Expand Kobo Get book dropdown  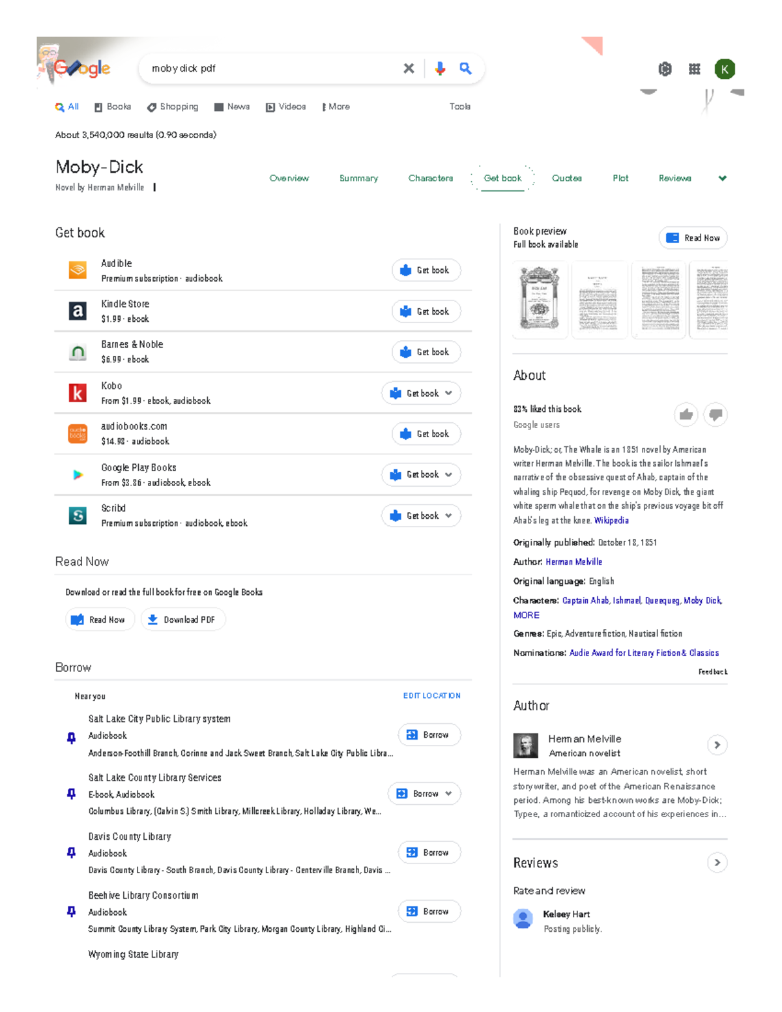[448, 394]
